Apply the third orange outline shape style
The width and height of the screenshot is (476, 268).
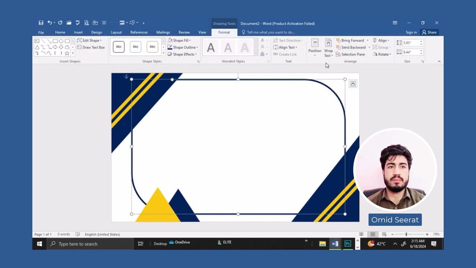(152, 47)
